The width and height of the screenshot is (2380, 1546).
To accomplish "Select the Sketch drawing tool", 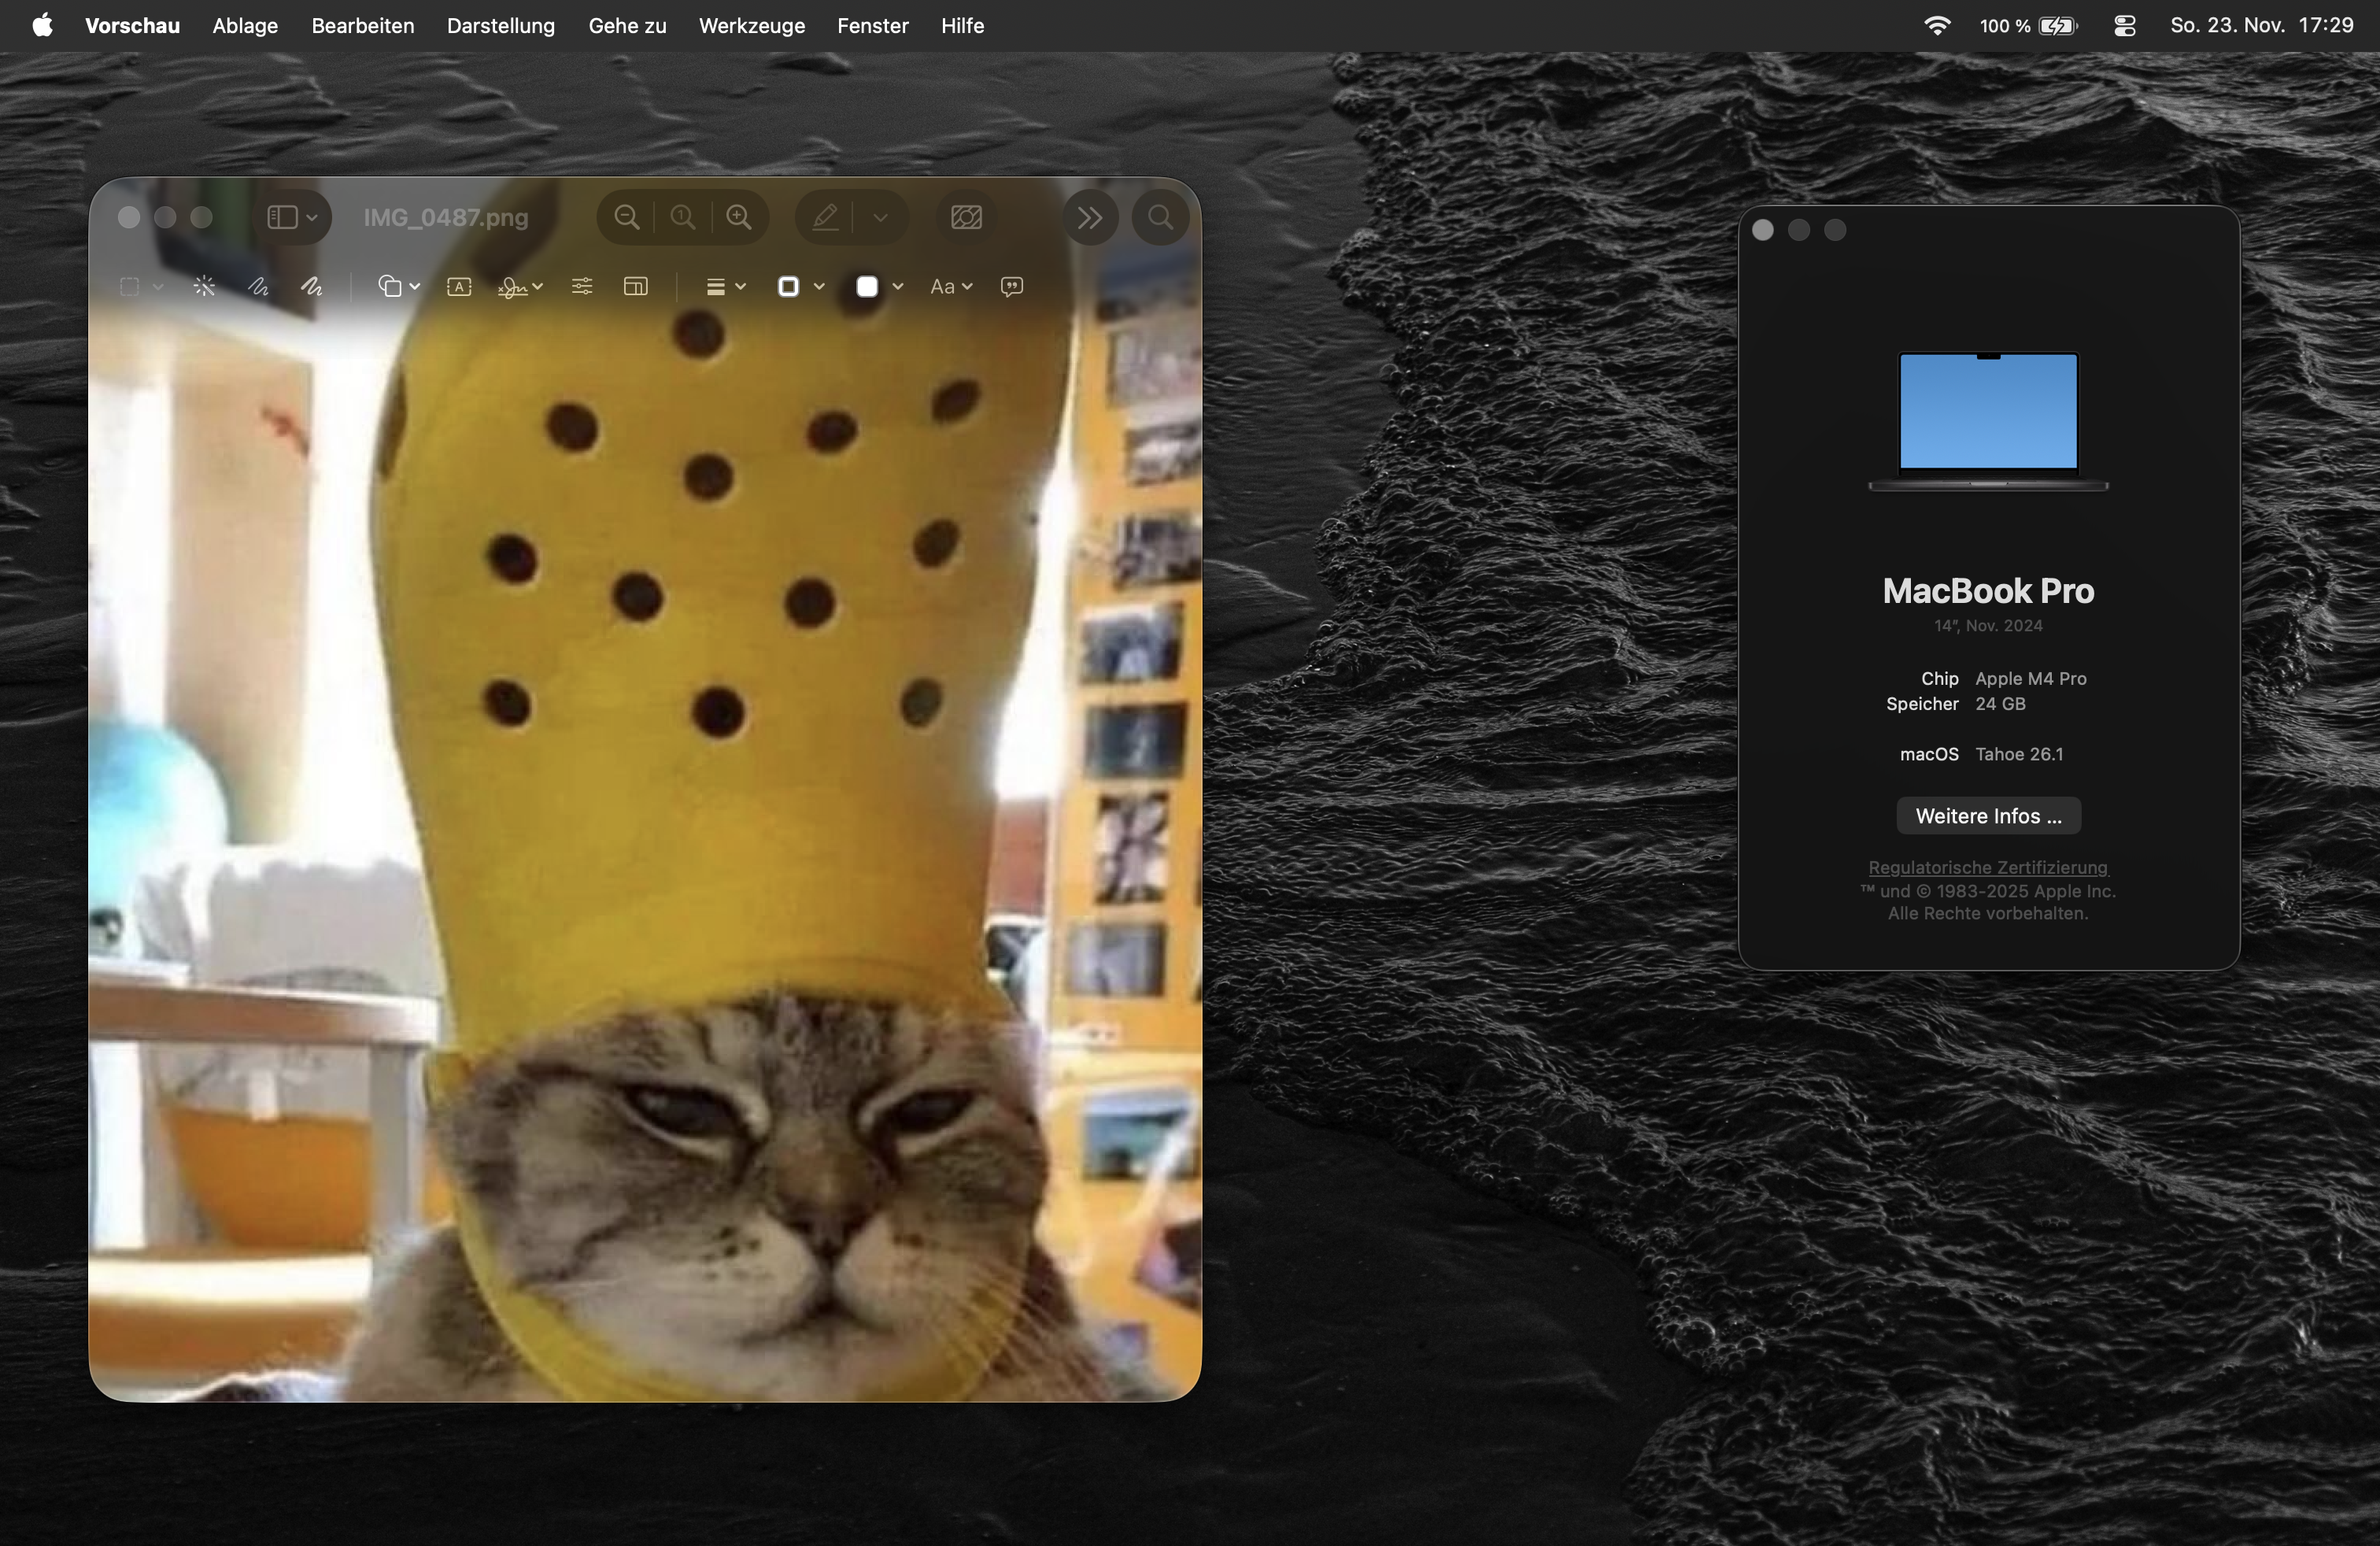I will (258, 287).
